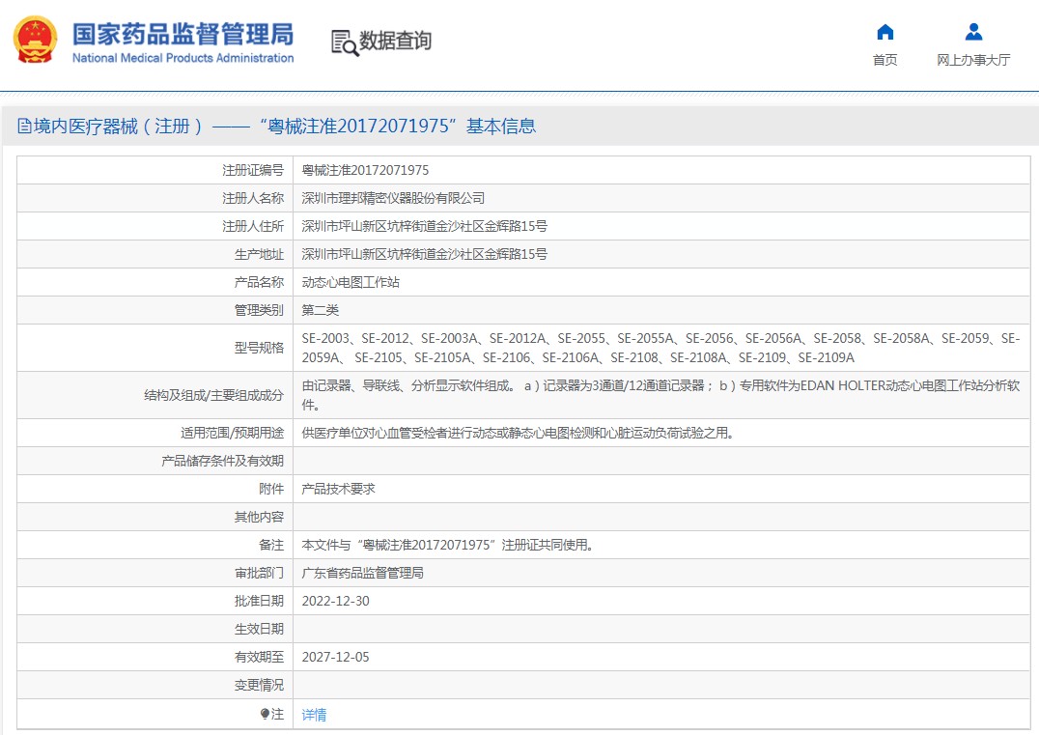Click the national emblem logo
Screen dimensions: 1039x735
pyautogui.click(x=35, y=40)
